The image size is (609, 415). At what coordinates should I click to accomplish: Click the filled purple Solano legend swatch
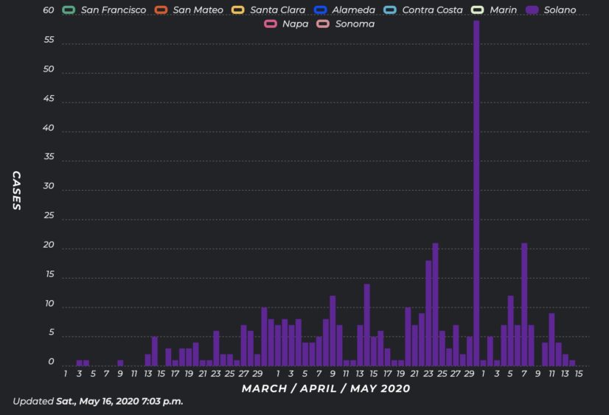(532, 10)
